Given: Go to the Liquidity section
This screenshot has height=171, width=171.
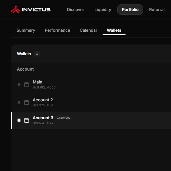Looking at the screenshot, I should [103, 10].
